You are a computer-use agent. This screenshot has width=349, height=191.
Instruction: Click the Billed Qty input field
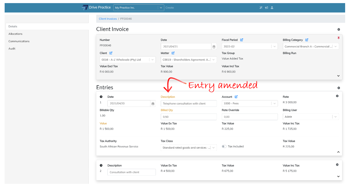pos(189,117)
